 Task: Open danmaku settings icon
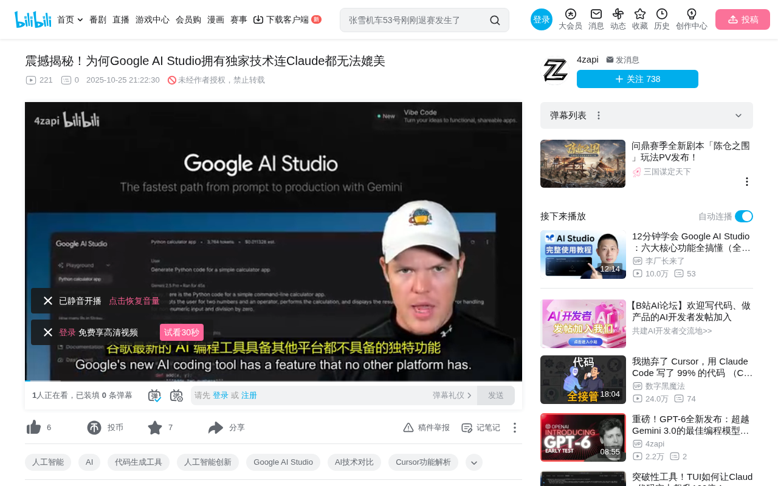[x=176, y=395]
